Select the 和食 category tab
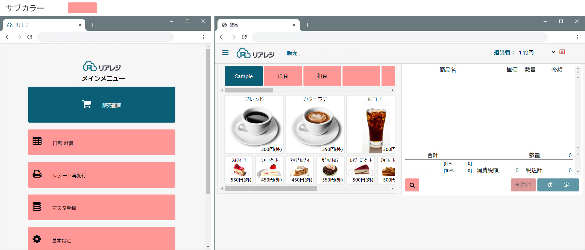Image resolution: width=585 pixels, height=250 pixels. [322, 76]
